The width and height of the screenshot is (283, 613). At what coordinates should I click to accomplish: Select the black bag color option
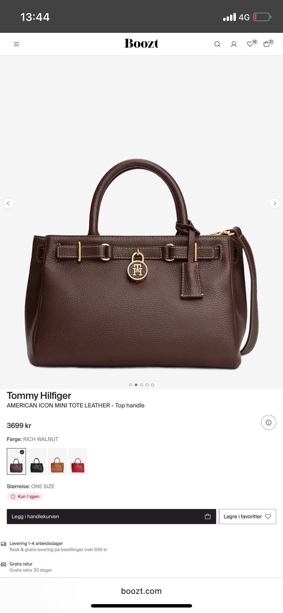pos(37,461)
